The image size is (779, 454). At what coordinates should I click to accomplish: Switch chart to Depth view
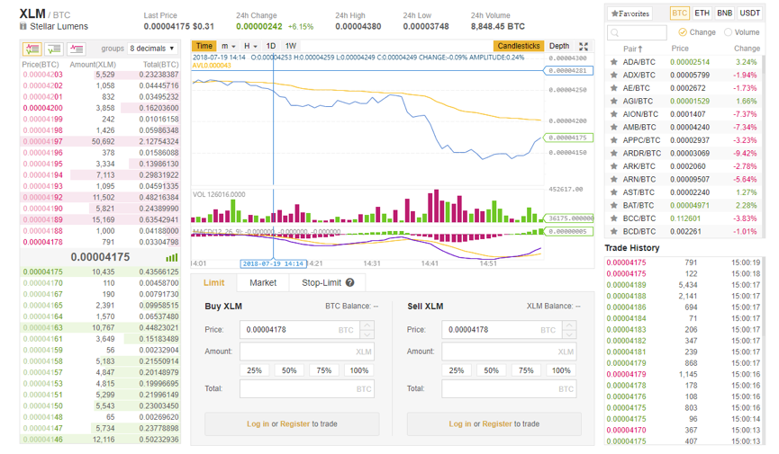click(x=559, y=46)
